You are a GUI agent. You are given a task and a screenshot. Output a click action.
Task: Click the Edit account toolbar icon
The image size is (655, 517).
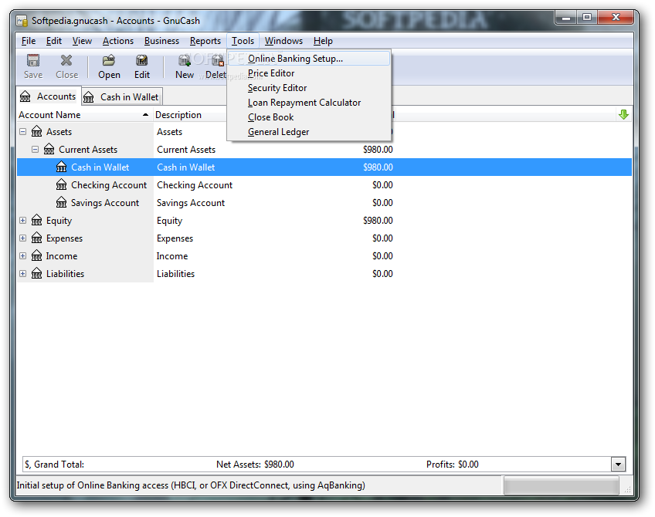pyautogui.click(x=141, y=60)
